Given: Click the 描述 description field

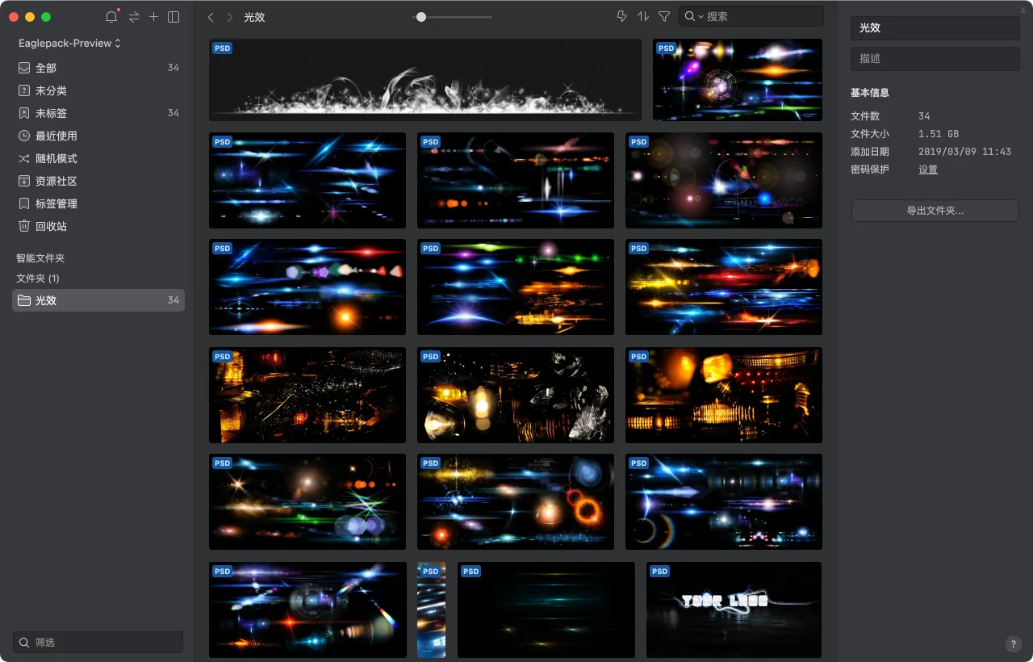Looking at the screenshot, I should click(935, 59).
